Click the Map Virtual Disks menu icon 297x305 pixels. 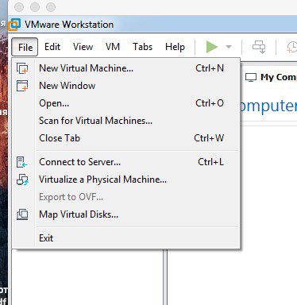(x=22, y=214)
